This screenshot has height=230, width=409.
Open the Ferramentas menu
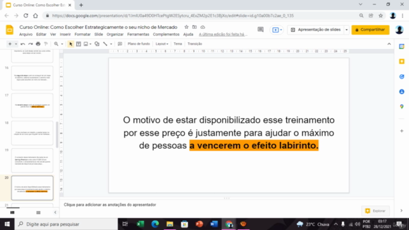tap(138, 34)
